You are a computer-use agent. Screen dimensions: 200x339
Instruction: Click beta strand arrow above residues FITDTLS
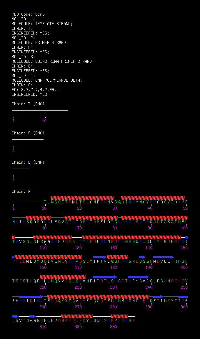[x=105, y=277]
